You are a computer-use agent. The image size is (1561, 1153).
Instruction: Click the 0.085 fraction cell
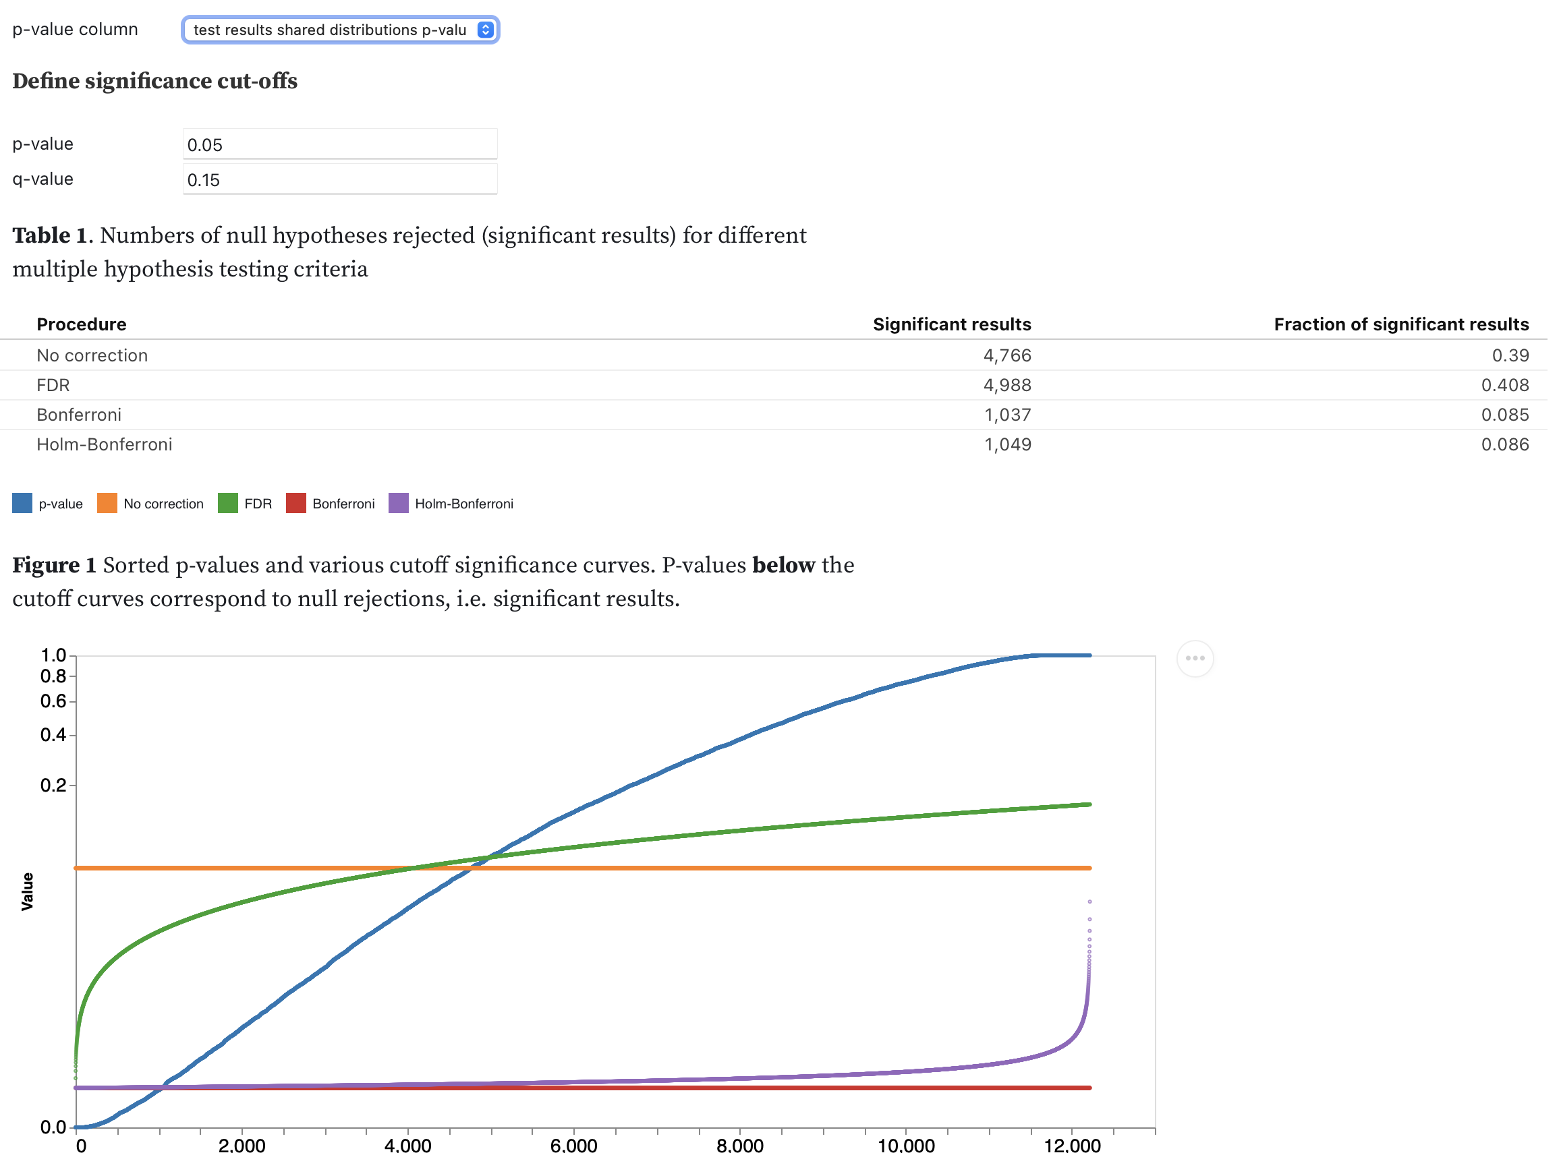(1506, 415)
